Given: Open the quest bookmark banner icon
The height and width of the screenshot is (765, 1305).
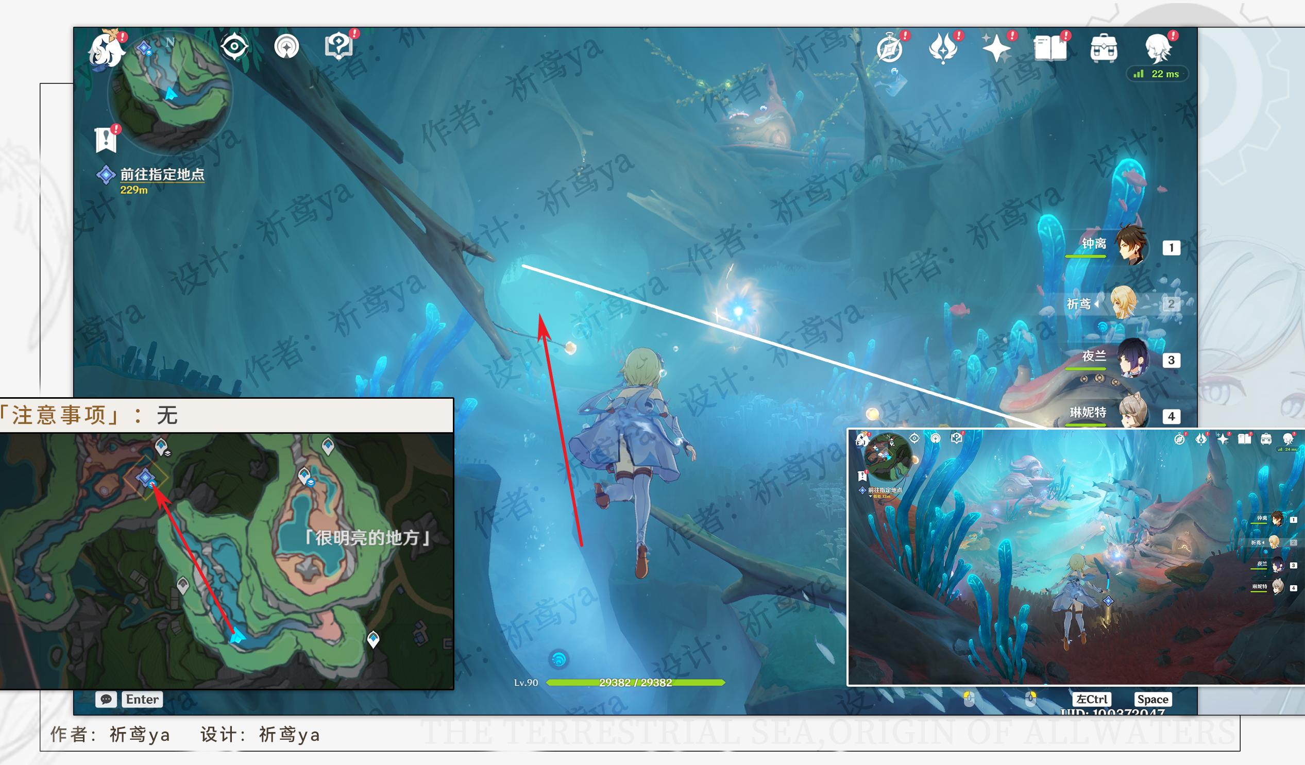Looking at the screenshot, I should tap(106, 139).
